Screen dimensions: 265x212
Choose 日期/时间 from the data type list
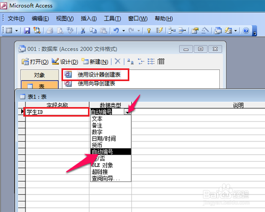click(x=111, y=138)
